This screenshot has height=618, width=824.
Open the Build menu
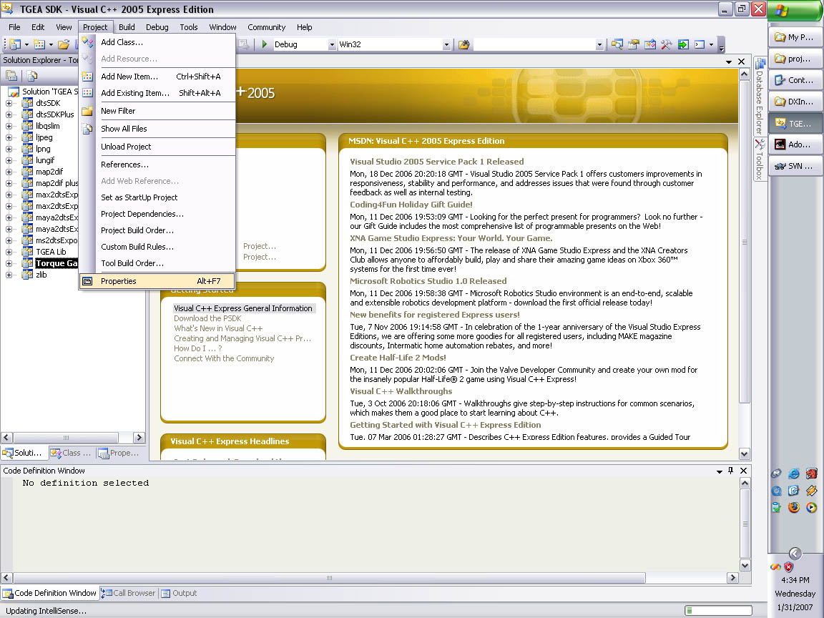pos(127,27)
